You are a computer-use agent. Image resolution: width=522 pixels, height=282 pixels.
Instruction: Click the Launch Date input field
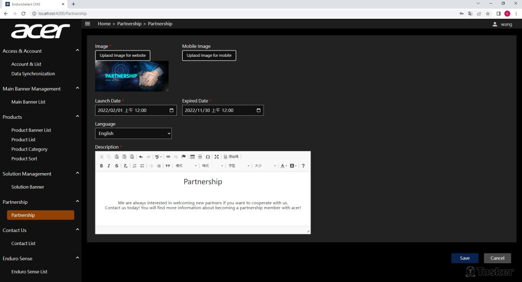[x=133, y=111]
